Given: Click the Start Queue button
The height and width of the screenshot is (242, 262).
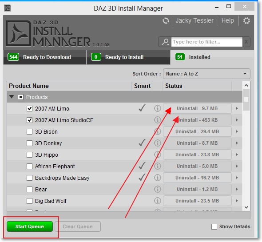Looking at the screenshot, I should [30, 226].
